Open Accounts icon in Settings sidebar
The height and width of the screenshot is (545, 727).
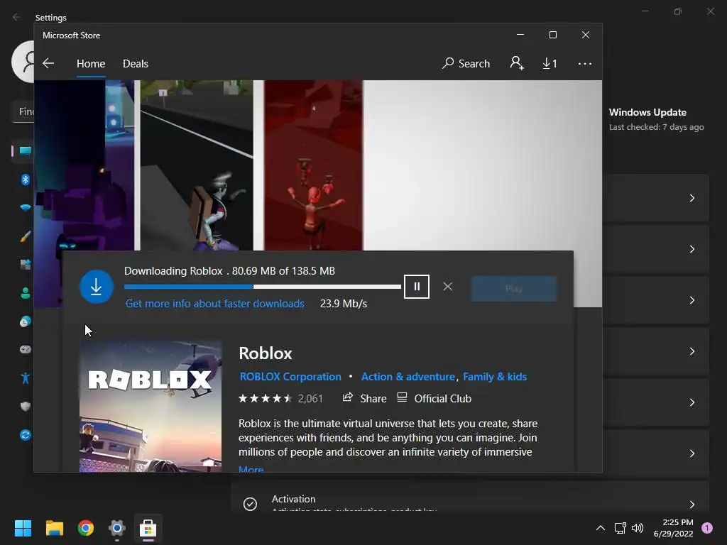[x=26, y=293]
